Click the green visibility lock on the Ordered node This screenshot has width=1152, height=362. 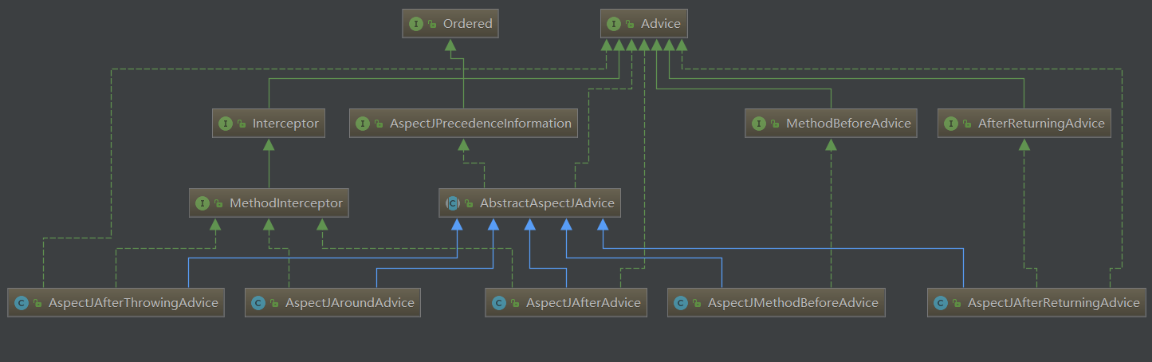pos(432,25)
